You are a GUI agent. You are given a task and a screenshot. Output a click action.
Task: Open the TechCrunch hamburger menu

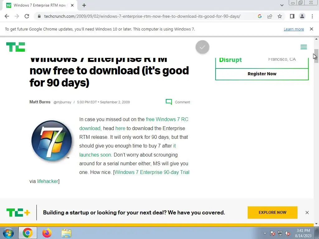[x=304, y=47]
